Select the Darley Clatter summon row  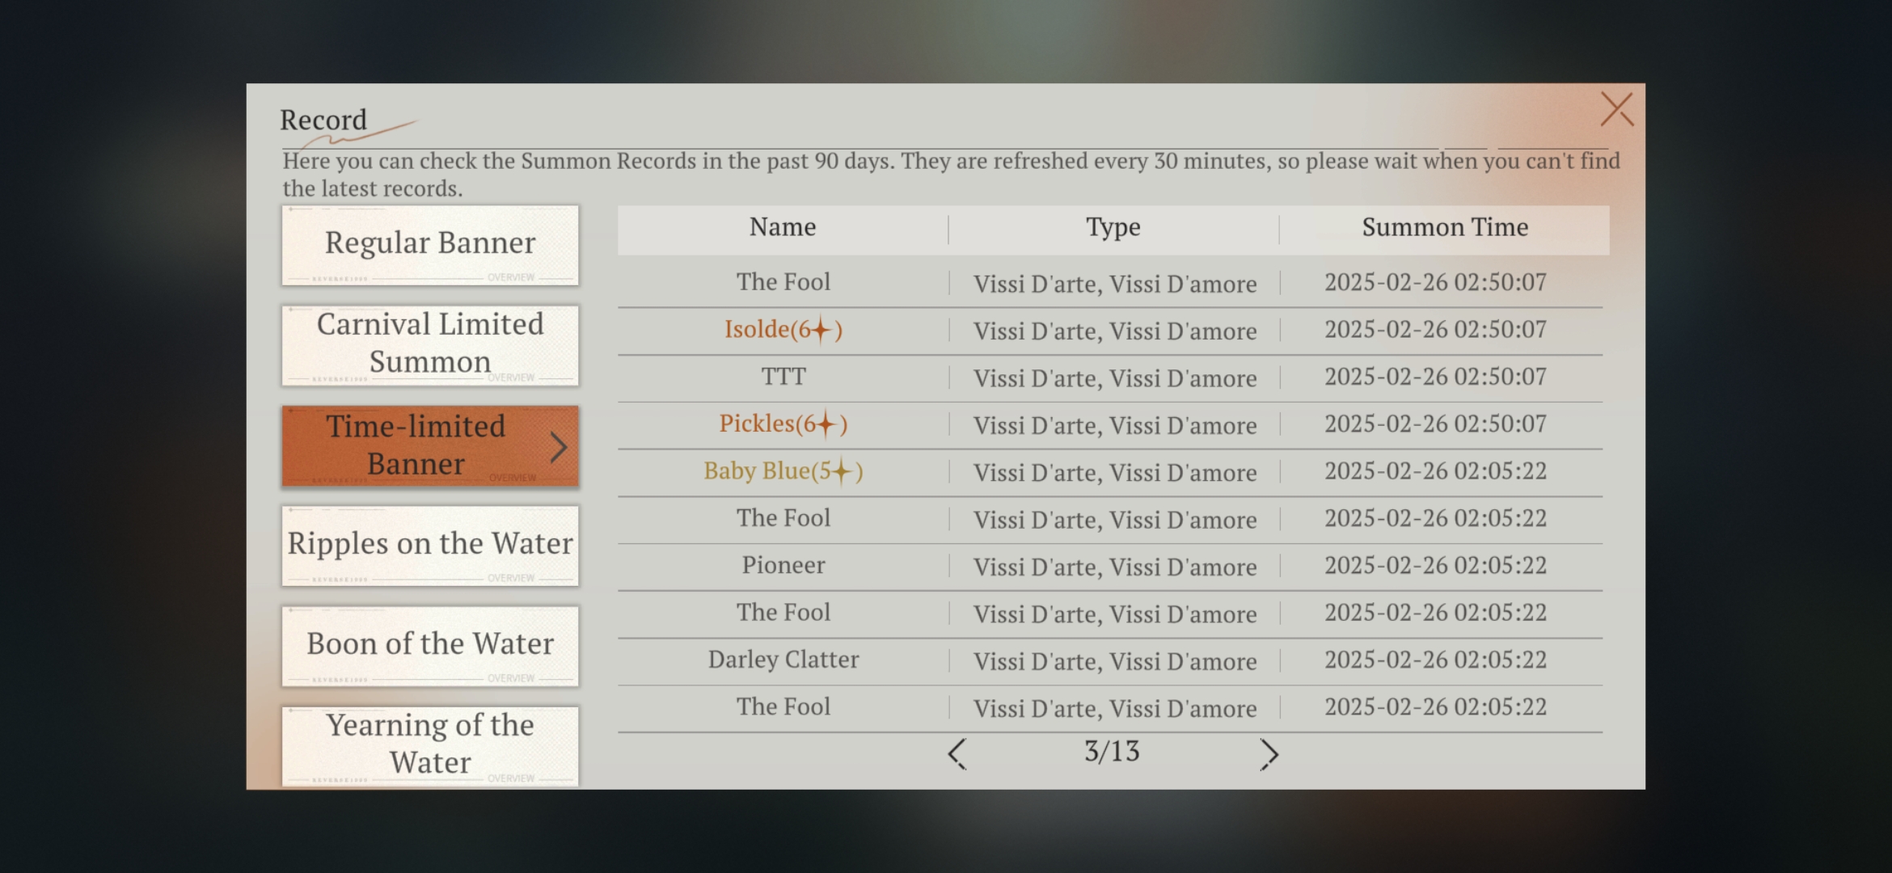783,660
